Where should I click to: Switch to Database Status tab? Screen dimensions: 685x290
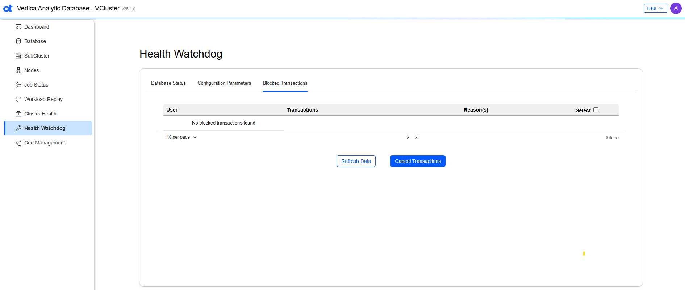pyautogui.click(x=168, y=83)
